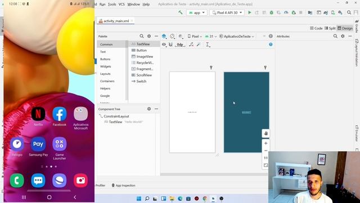Open the blue help question icon
This screenshot has height=203, width=360.
[271, 45]
